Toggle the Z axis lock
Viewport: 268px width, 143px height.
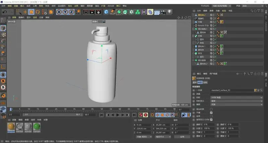tap(71, 12)
